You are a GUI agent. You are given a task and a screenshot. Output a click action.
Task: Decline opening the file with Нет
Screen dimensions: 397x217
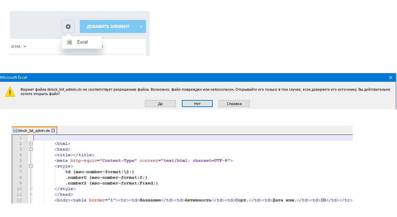[x=197, y=104]
